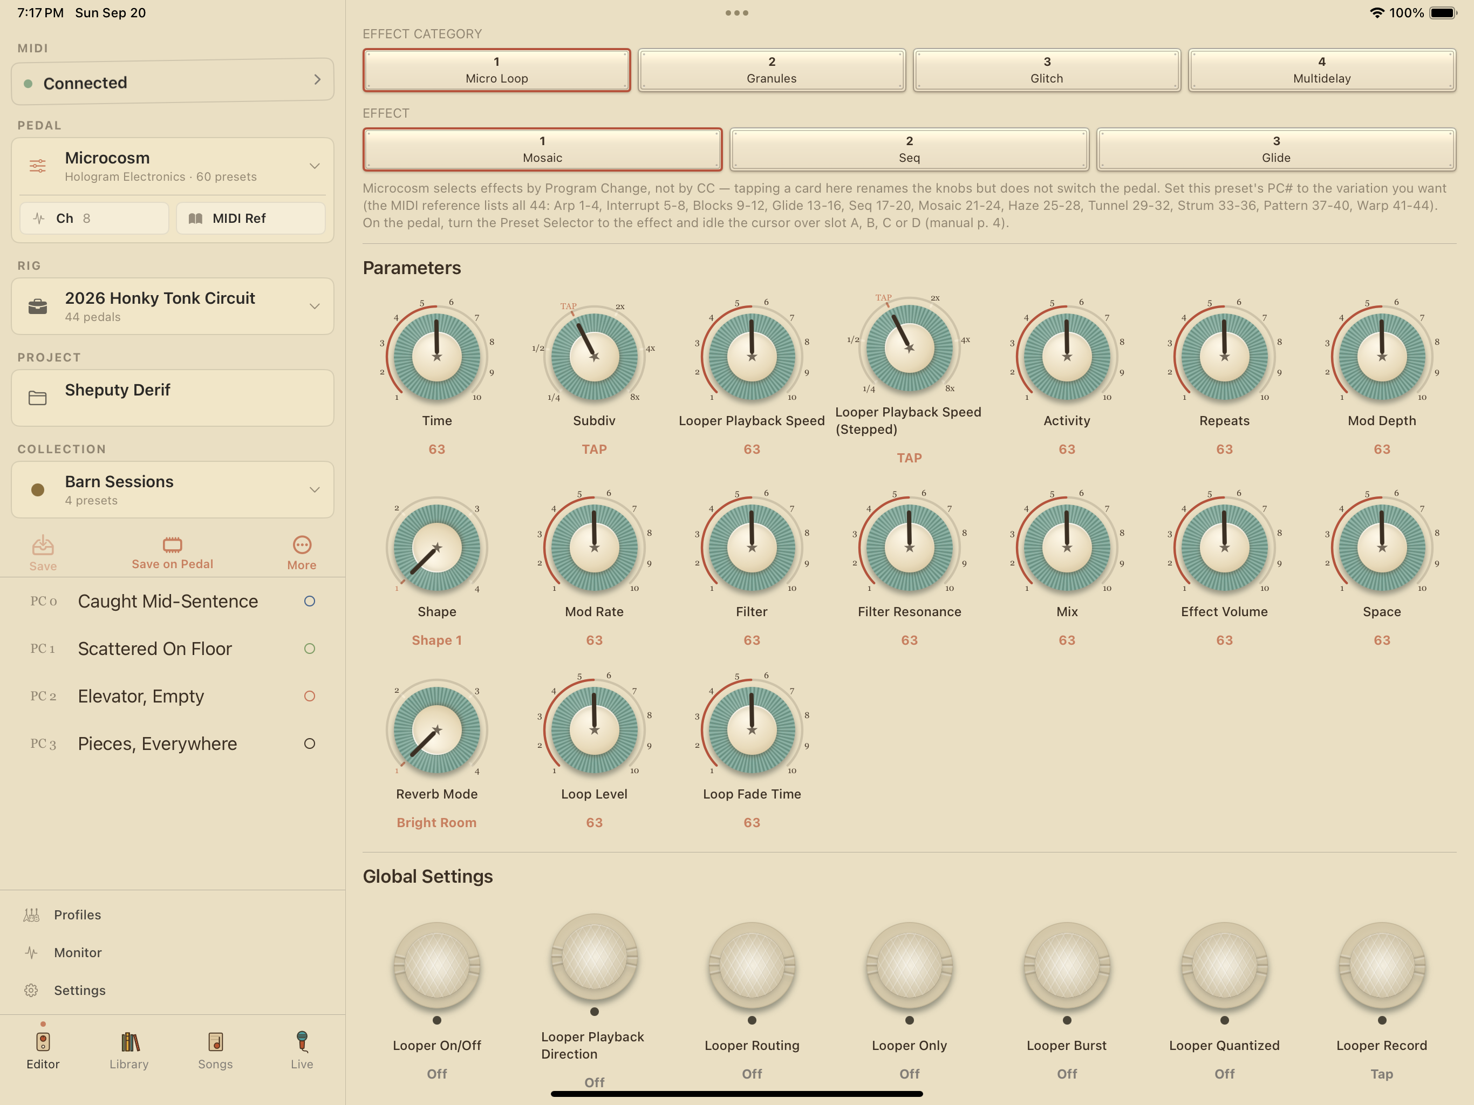Select the Seq effect
This screenshot has width=1474, height=1105.
point(910,149)
